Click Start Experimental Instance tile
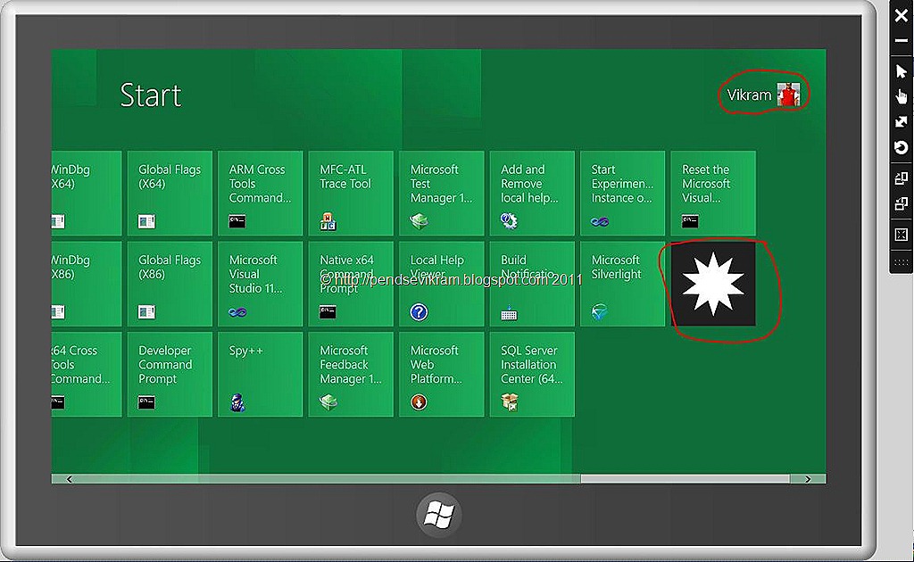 (x=622, y=194)
